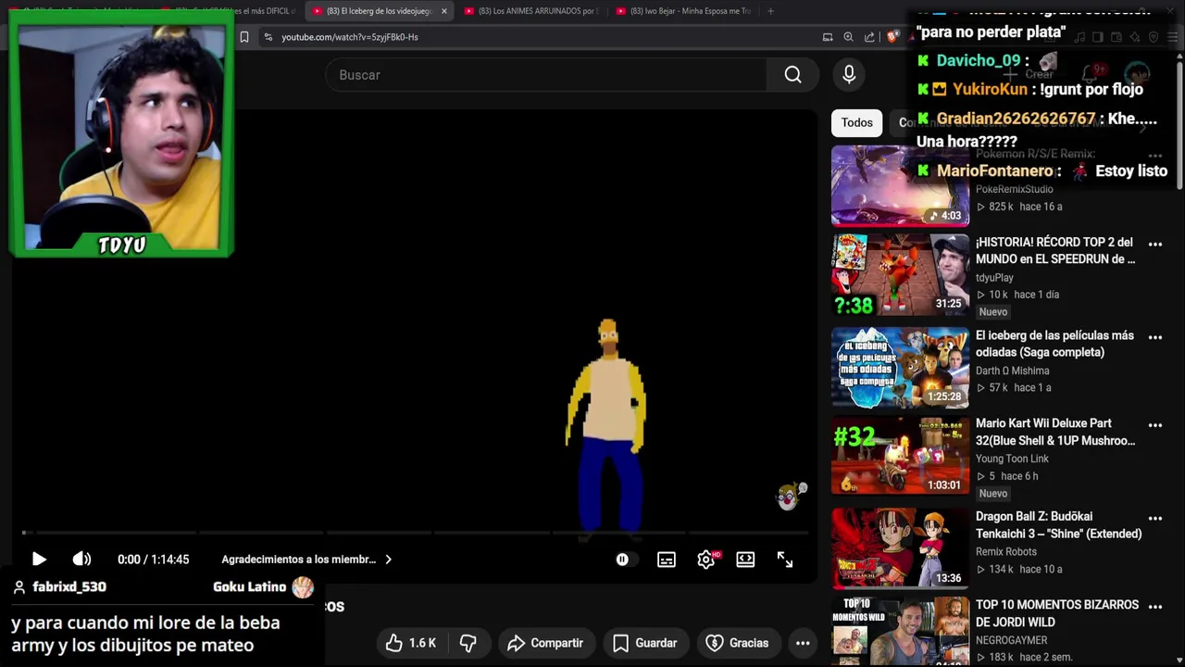
Task: Open options menu for iceberg películas video
Action: tap(1155, 337)
